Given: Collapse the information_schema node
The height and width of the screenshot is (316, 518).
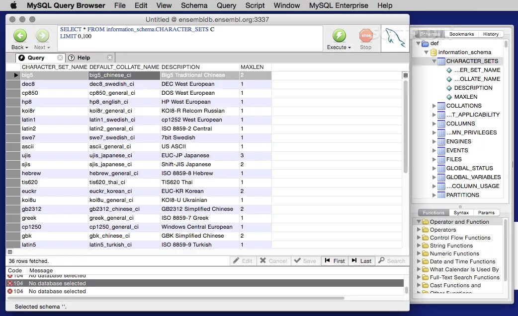Looking at the screenshot, I should coord(426,53).
